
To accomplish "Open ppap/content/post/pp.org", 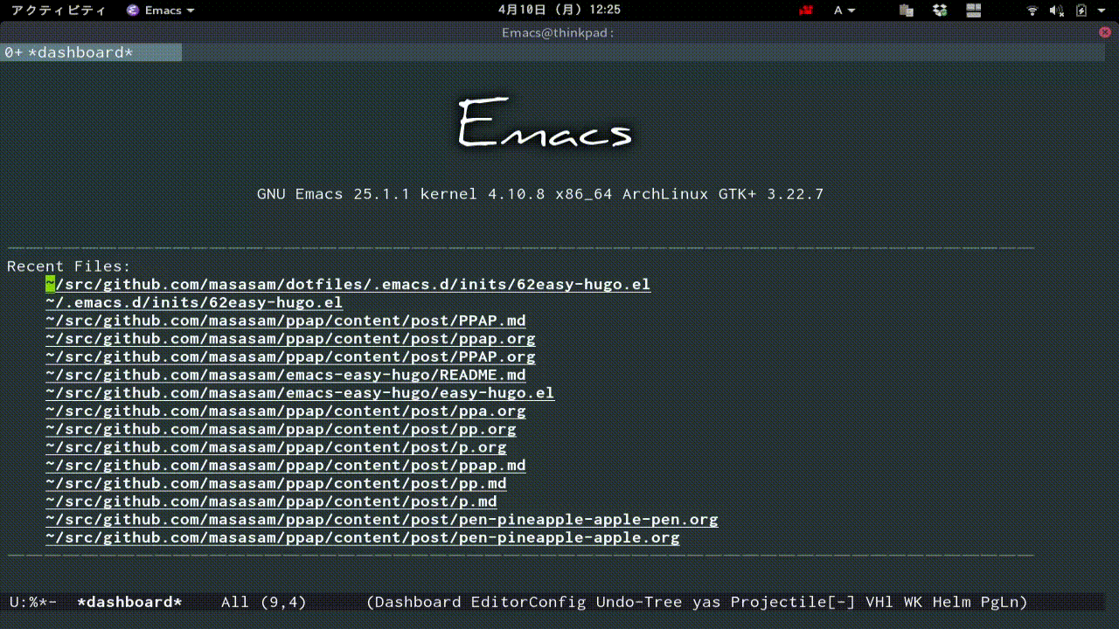I will [281, 430].
